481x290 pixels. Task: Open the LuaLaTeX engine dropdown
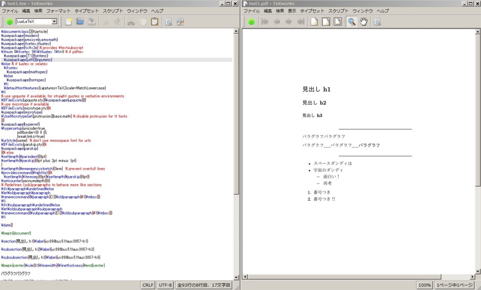(54, 22)
